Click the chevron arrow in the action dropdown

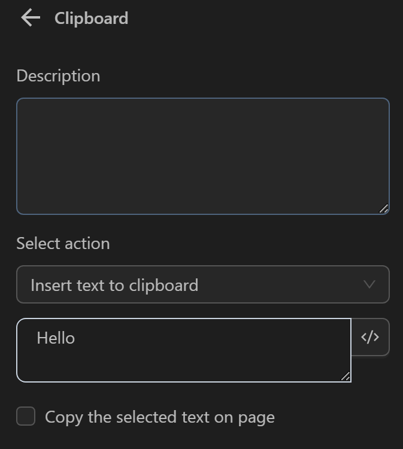(x=369, y=284)
